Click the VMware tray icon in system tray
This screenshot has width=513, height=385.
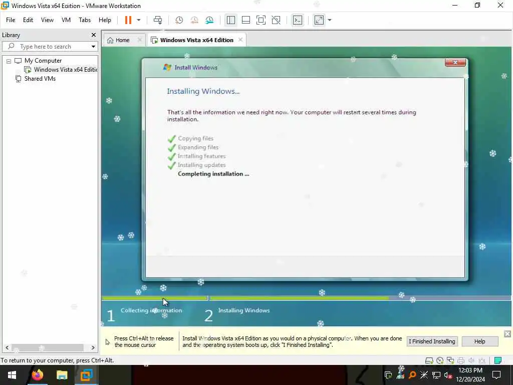[x=388, y=375]
